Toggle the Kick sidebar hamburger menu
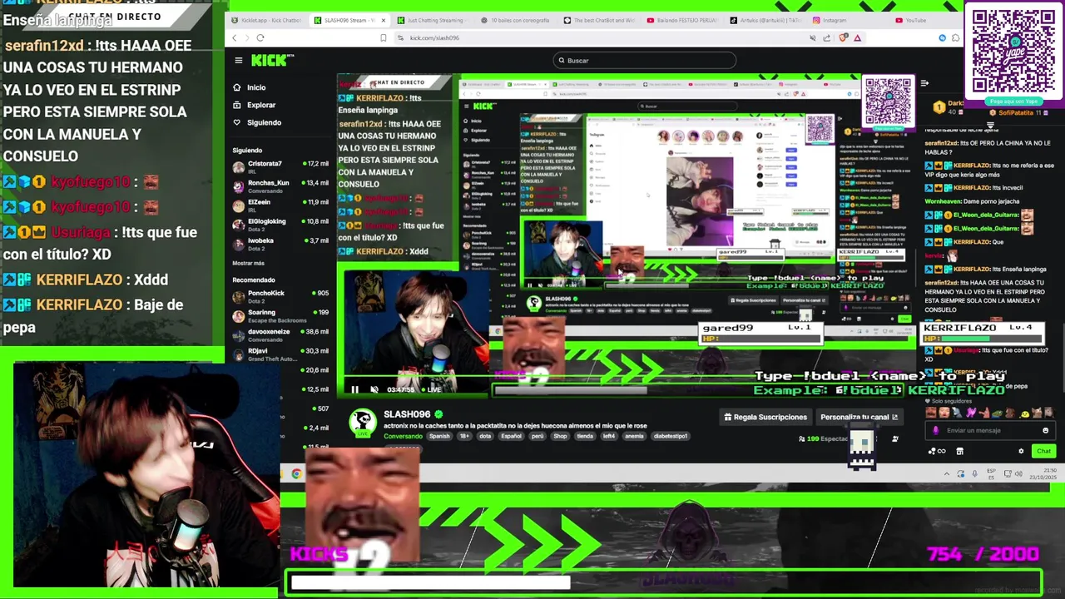Viewport: 1065px width, 599px height. [x=238, y=60]
